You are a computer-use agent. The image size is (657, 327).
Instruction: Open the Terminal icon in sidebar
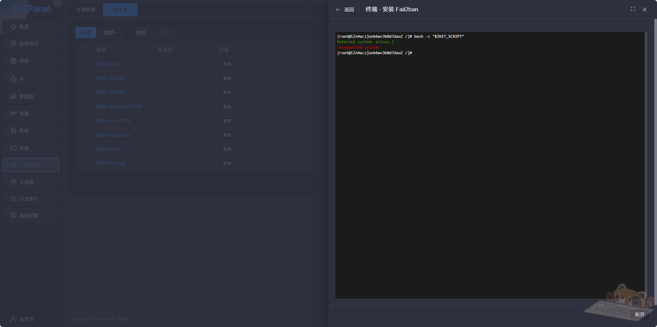[x=13, y=148]
